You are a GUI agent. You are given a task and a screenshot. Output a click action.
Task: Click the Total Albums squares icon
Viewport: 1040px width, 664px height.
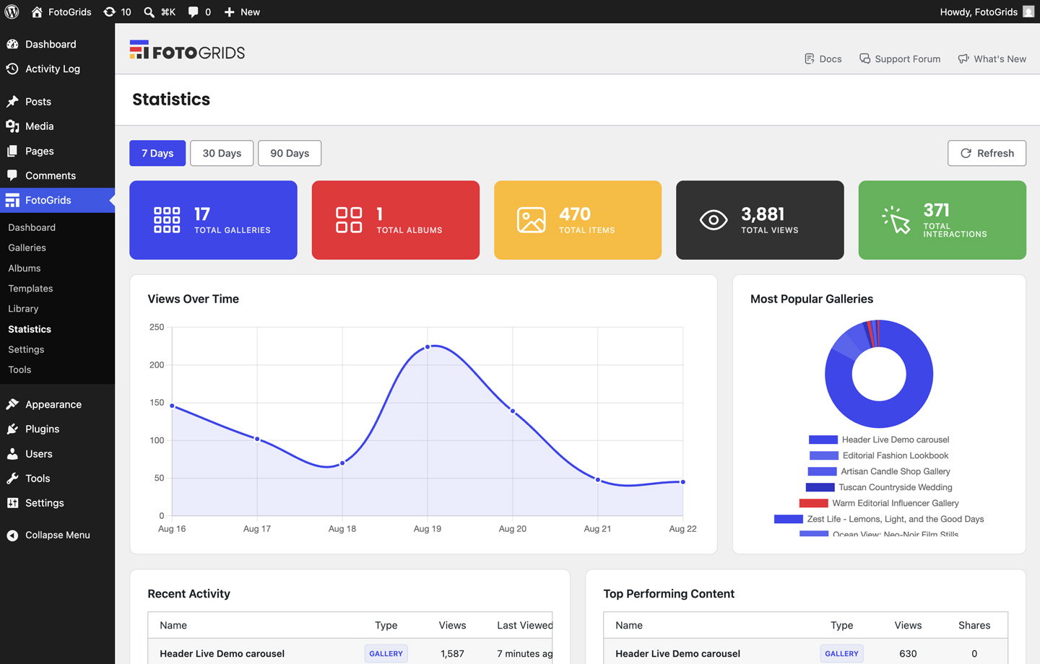(x=349, y=220)
